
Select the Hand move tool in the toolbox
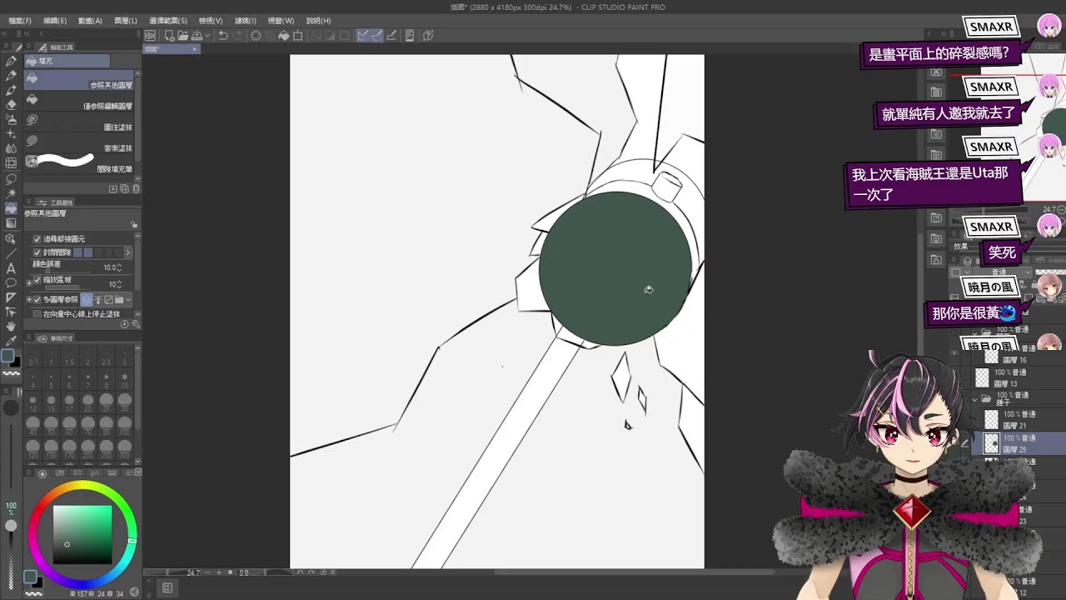11,325
